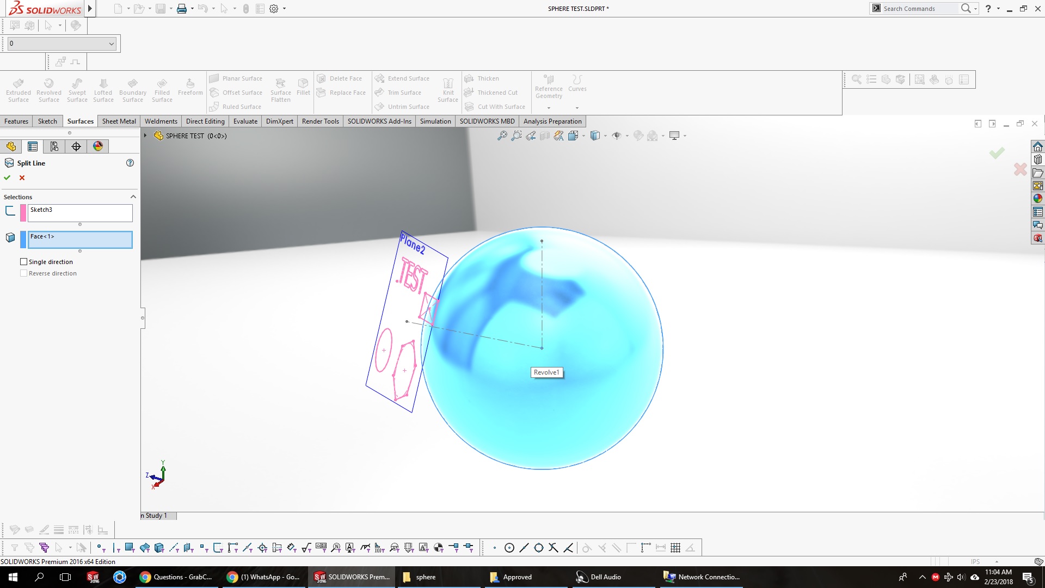Collapse the Selections section chevron
Screen dimensions: 1045x588
[133, 197]
